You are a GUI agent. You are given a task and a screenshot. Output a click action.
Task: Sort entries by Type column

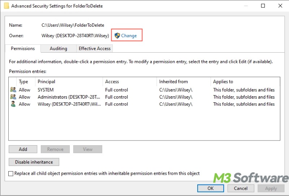pos(26,81)
